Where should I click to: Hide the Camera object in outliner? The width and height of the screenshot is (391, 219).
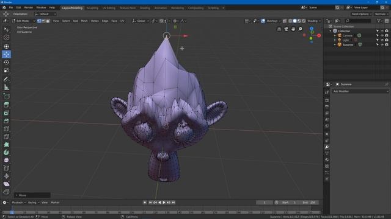pos(382,35)
